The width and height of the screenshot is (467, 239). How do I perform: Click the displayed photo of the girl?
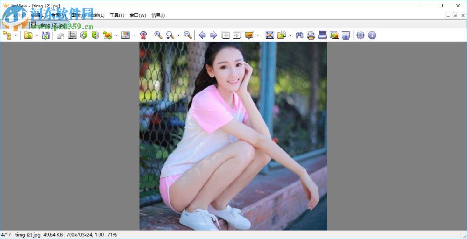233,136
